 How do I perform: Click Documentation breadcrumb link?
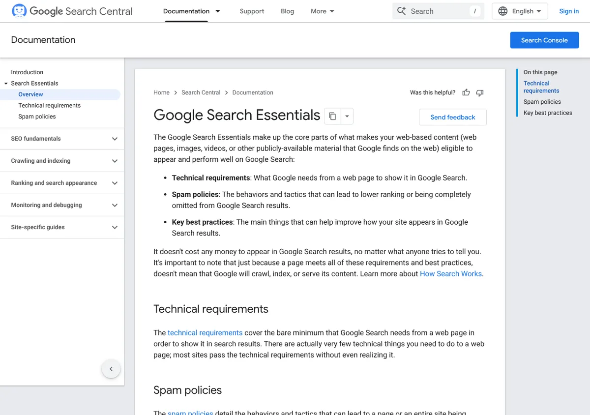tap(253, 92)
